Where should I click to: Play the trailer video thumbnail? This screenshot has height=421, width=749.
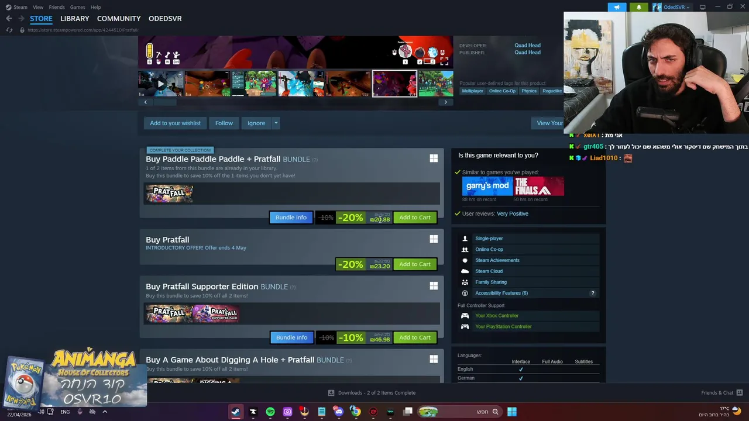click(x=160, y=84)
